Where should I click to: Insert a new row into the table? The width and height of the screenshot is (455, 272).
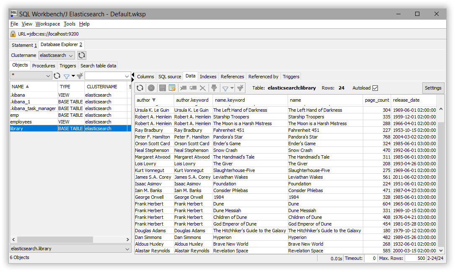(184, 88)
